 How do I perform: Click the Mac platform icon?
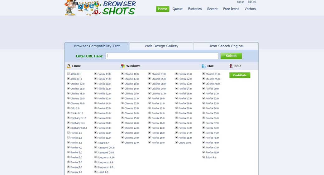(204, 66)
